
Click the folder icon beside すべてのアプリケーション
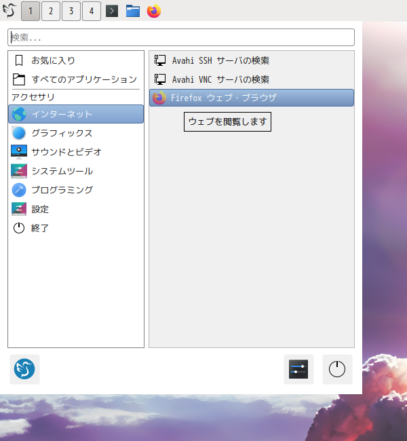[x=19, y=79]
